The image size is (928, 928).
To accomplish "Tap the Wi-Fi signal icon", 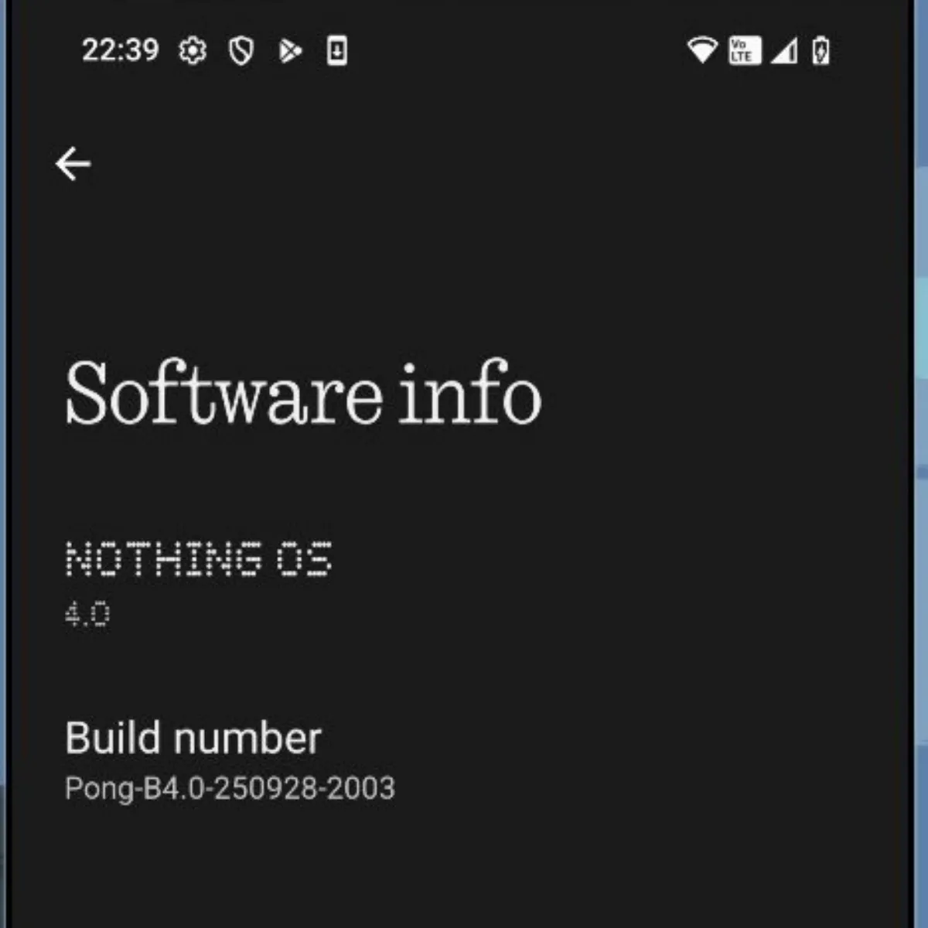I will pyautogui.click(x=702, y=50).
